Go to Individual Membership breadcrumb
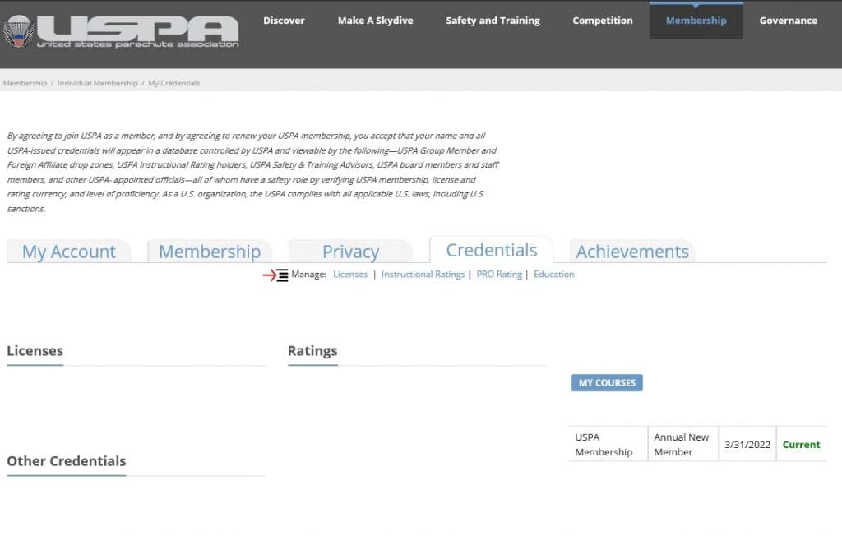842x536 pixels. [x=98, y=83]
